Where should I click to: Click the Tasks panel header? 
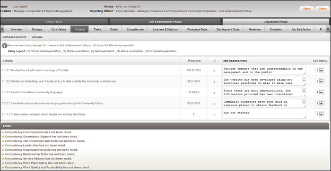click(165, 126)
